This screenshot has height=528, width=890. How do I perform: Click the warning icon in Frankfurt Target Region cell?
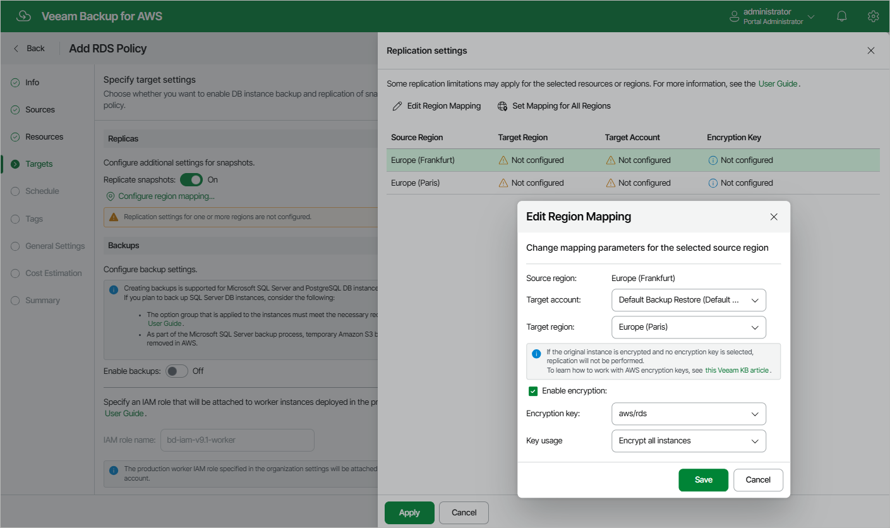tap(503, 160)
